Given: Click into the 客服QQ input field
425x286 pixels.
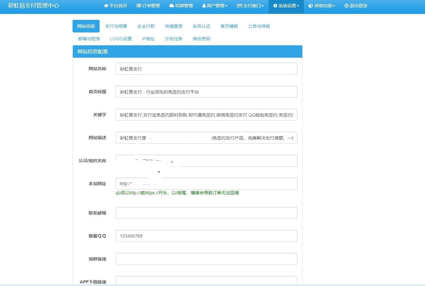Looking at the screenshot, I should tap(206, 236).
